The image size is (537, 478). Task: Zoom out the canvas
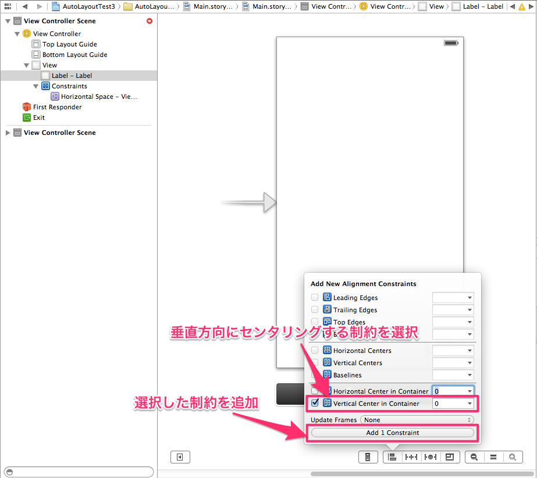(x=474, y=456)
